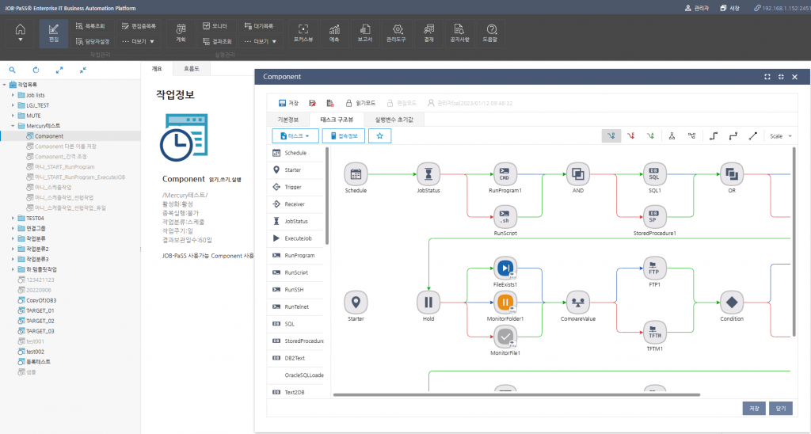This screenshot has width=811, height=434.
Task: Collapse the Mercury테스트 folder
Action: point(13,126)
